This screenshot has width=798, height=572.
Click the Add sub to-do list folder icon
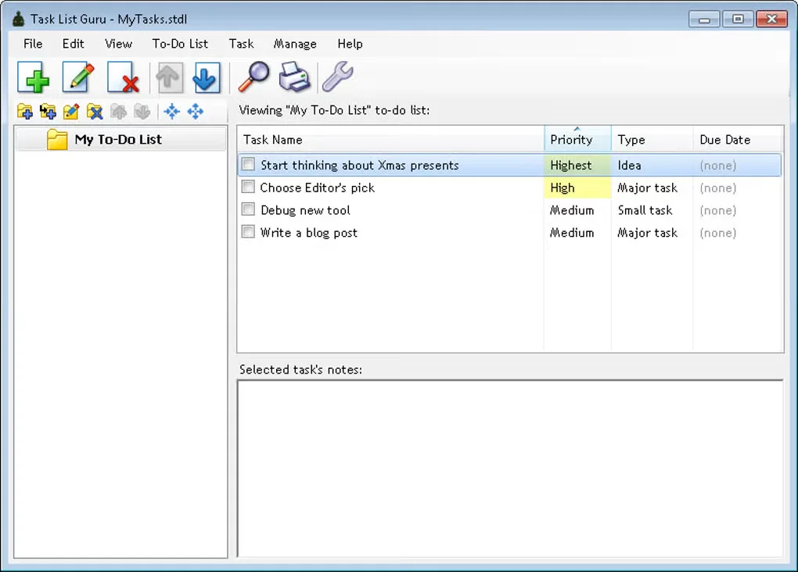tap(48, 111)
